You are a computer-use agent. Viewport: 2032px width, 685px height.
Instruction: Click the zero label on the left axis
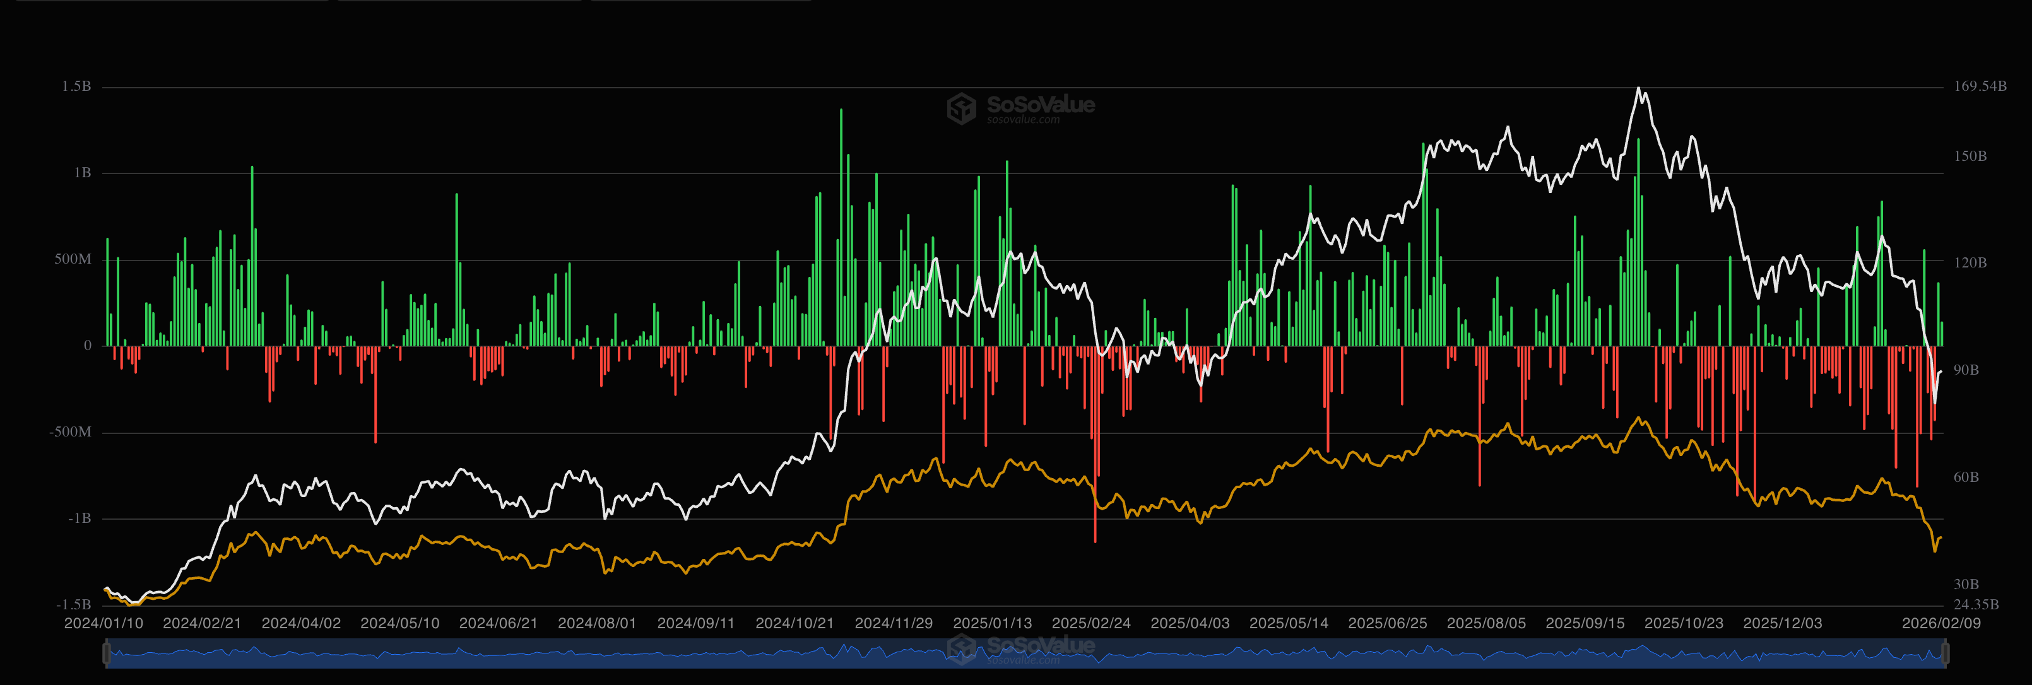[x=88, y=345]
